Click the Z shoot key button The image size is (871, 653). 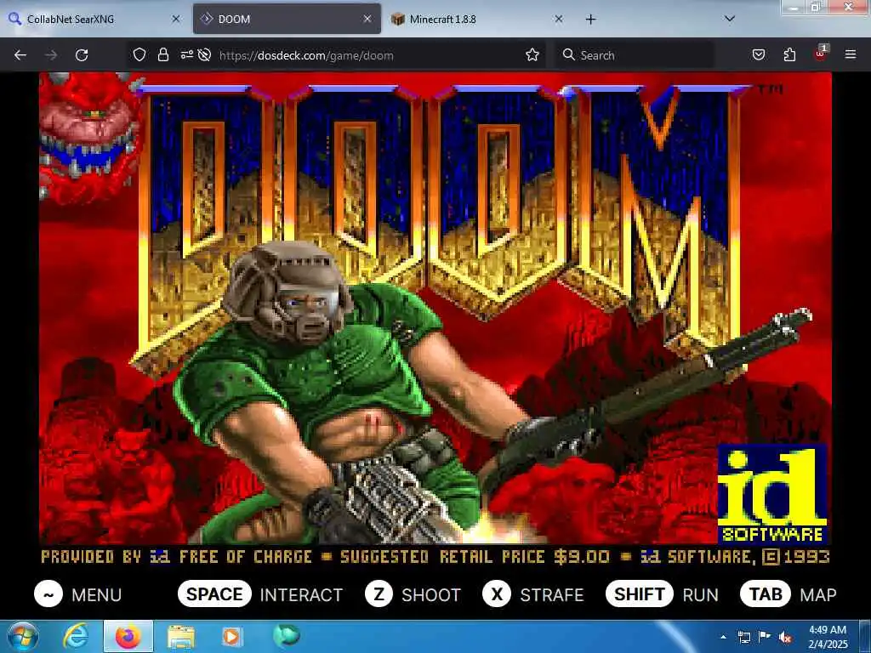379,594
